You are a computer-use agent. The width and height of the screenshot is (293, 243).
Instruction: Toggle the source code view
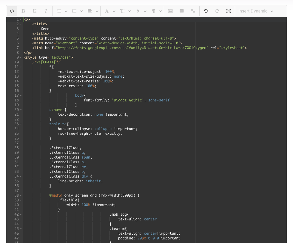click(x=12, y=11)
